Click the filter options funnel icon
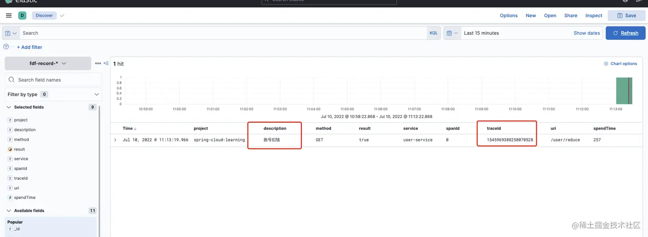The image size is (648, 237). tap(6, 47)
